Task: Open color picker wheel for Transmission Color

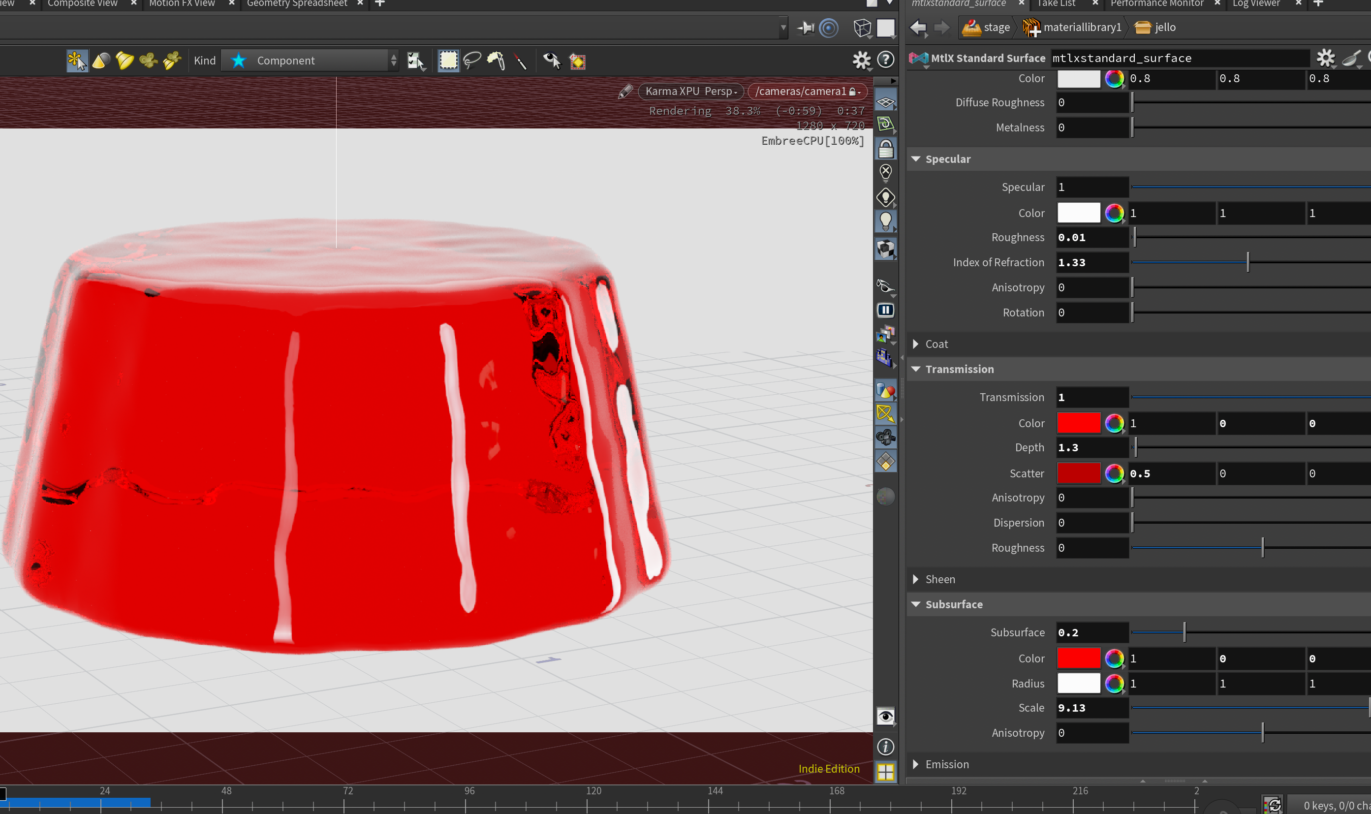Action: coord(1114,423)
